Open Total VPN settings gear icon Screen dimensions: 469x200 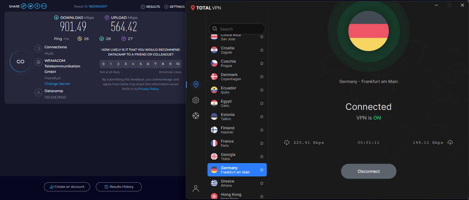pos(196,100)
